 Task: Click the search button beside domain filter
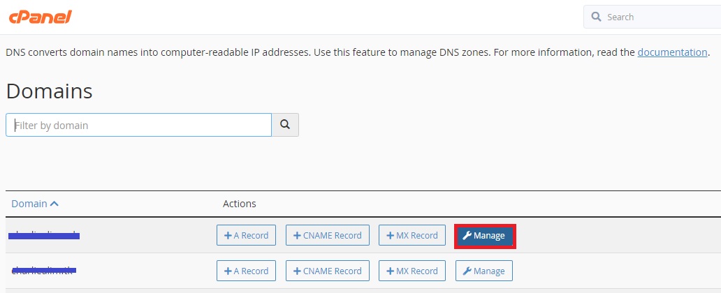pyautogui.click(x=285, y=125)
